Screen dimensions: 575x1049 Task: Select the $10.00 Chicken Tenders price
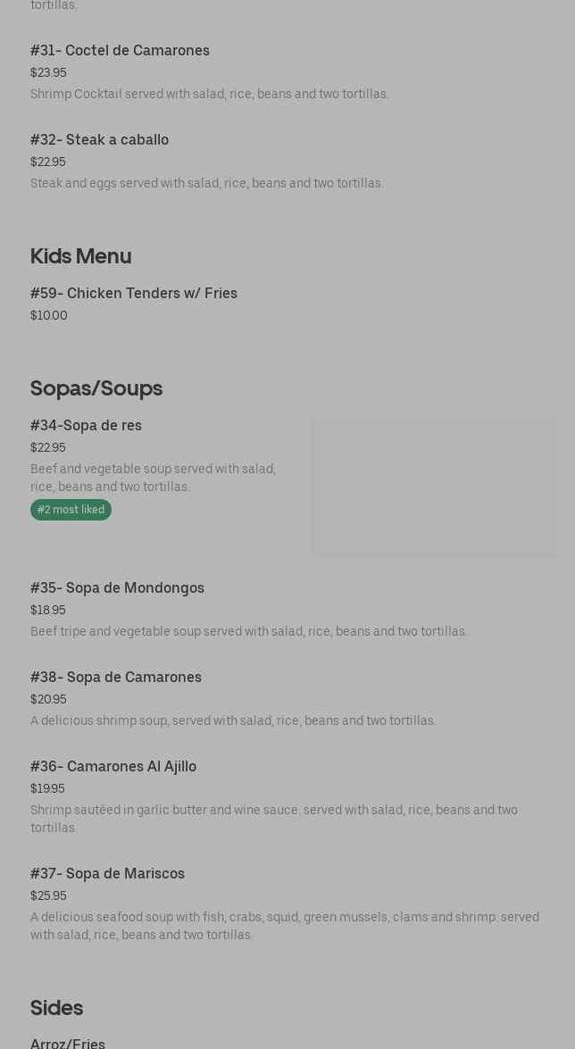(49, 316)
